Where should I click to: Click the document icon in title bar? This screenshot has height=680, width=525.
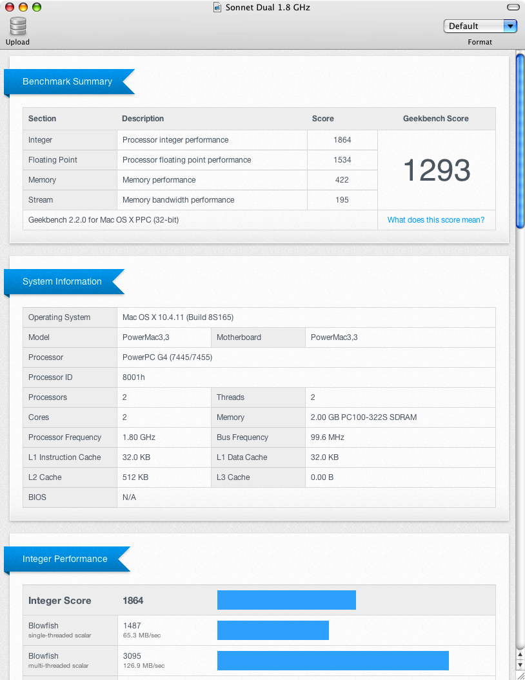click(217, 7)
